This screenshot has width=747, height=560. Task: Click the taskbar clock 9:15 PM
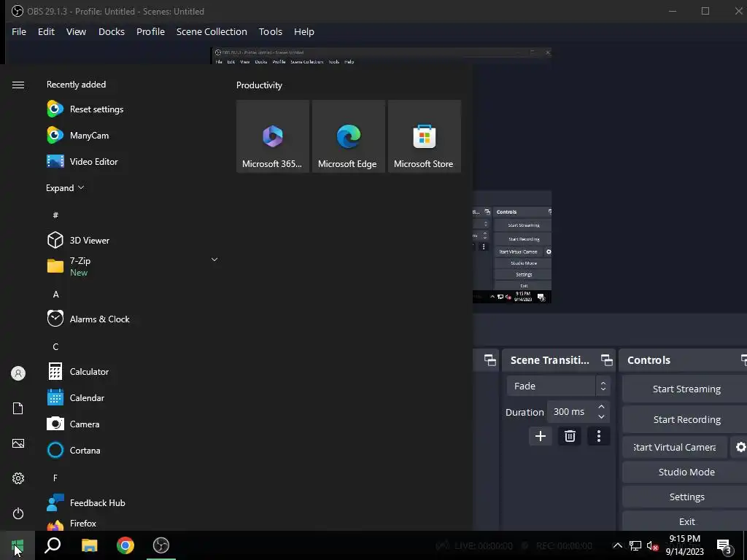point(684,545)
